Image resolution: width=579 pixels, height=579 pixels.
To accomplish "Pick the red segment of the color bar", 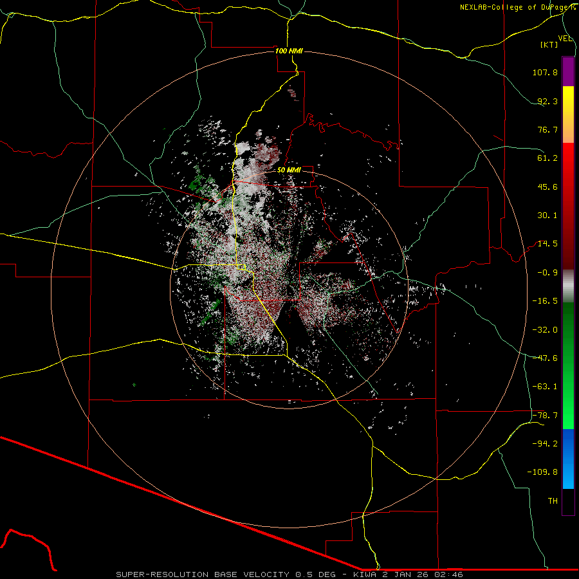I will coord(568,206).
